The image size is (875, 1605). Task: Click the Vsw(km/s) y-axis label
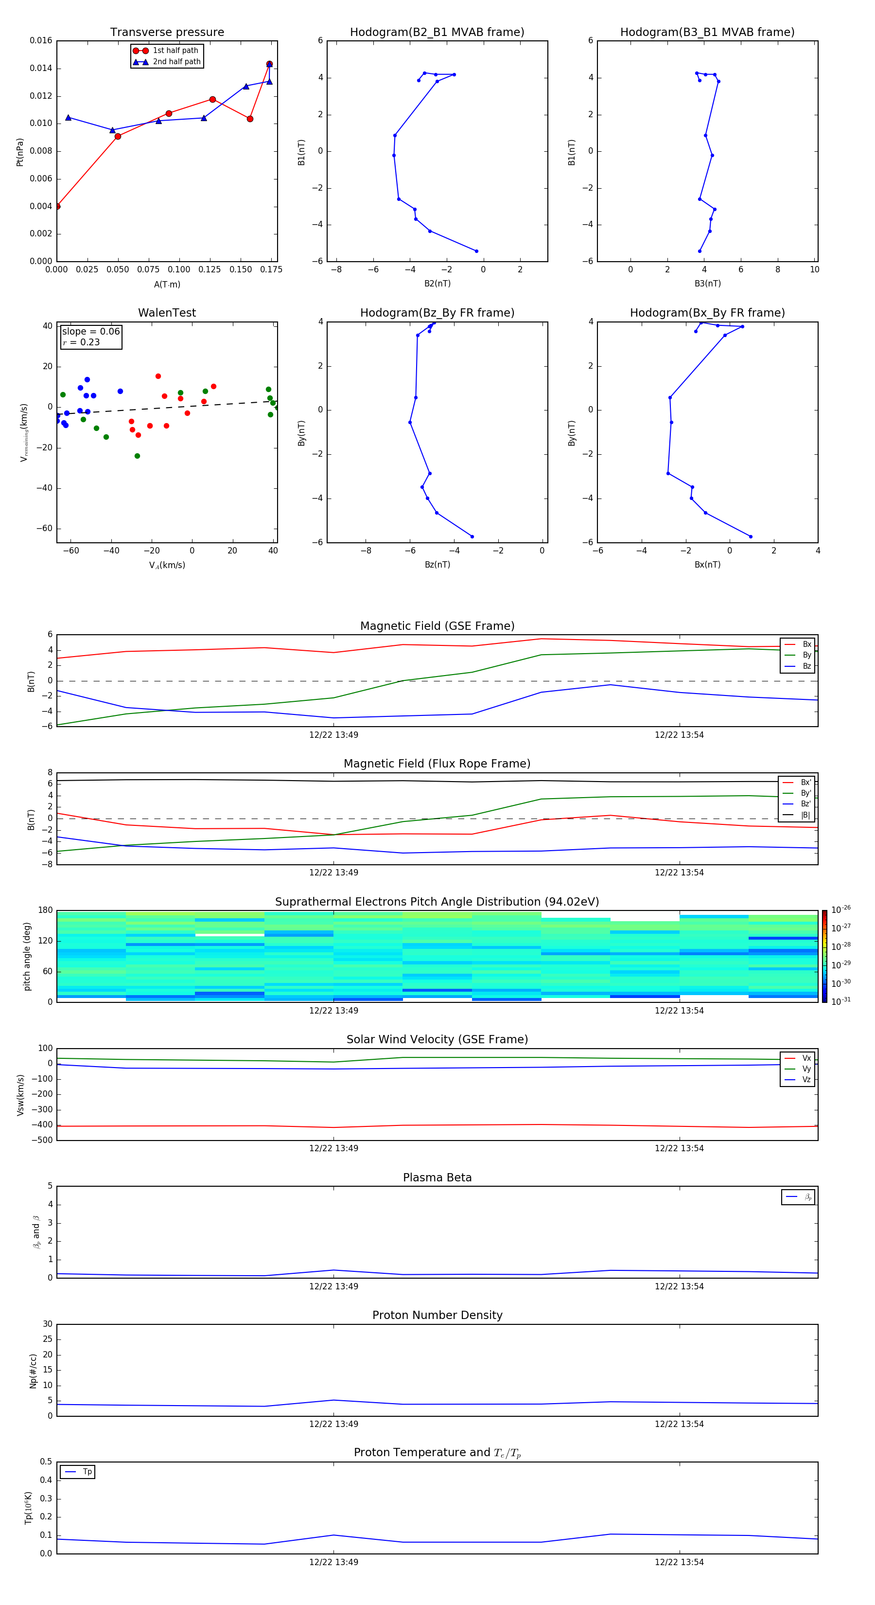(20, 1095)
